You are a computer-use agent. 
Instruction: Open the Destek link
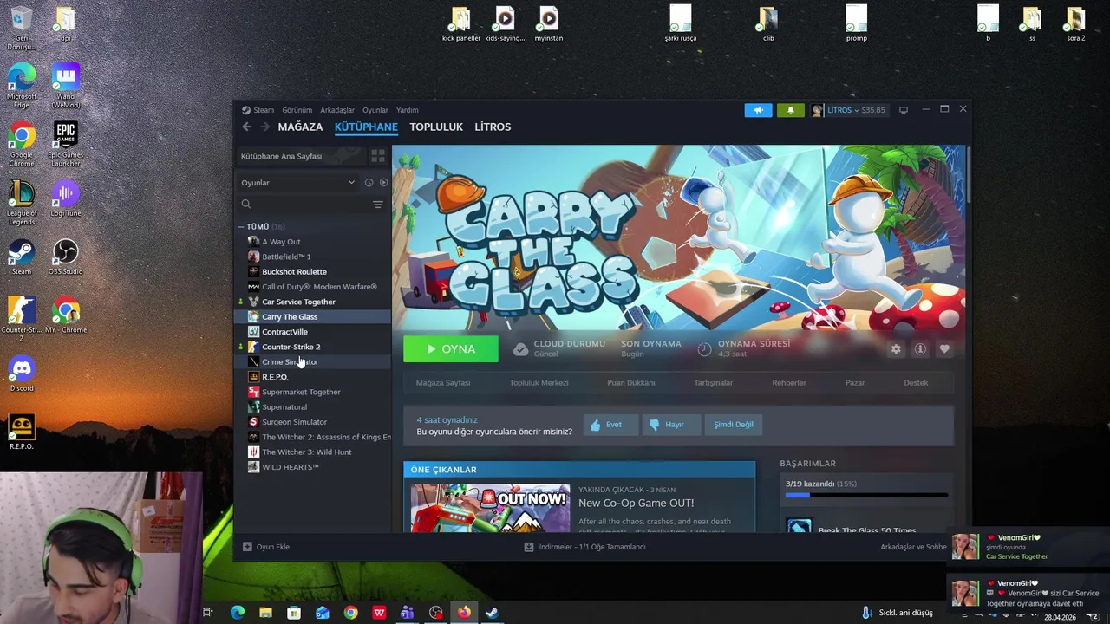pos(916,383)
